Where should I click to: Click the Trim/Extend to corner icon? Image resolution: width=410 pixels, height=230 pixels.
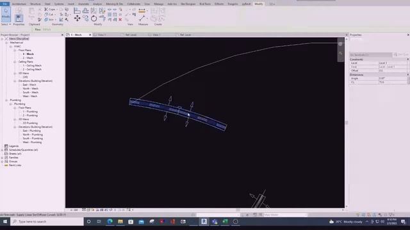pyautogui.click(x=102, y=19)
